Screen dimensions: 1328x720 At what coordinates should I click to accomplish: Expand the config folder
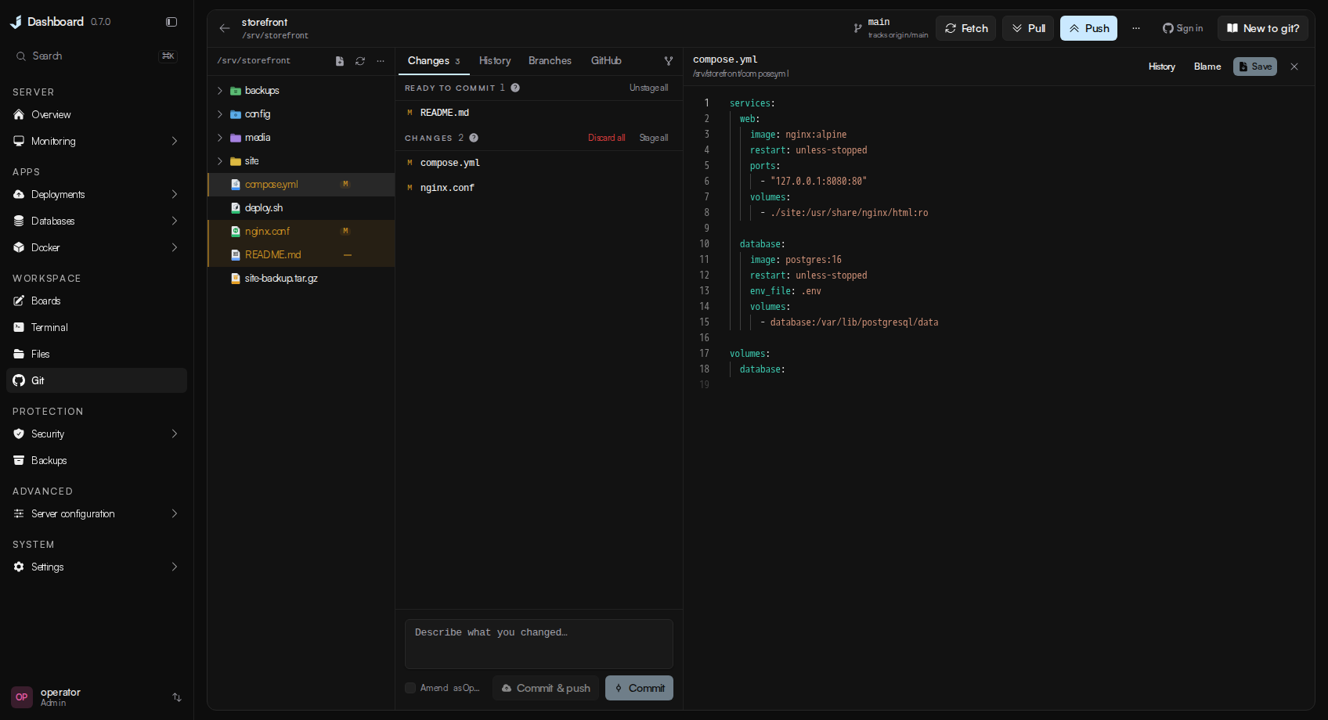click(x=220, y=114)
